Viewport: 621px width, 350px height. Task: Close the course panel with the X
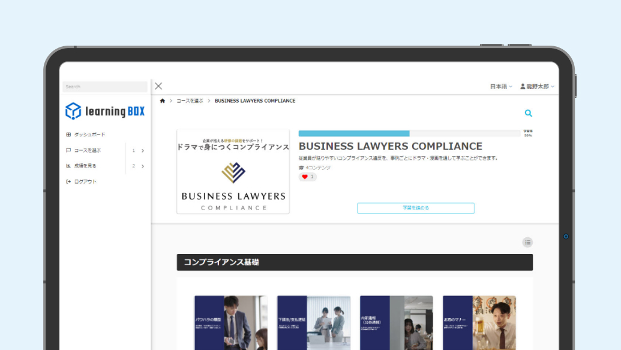tap(158, 86)
